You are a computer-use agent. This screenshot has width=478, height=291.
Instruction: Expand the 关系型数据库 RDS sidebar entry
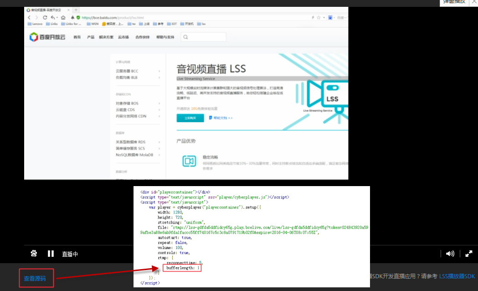(x=138, y=142)
